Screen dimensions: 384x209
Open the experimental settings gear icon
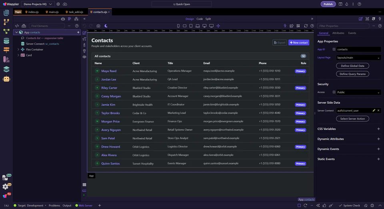(5, 187)
